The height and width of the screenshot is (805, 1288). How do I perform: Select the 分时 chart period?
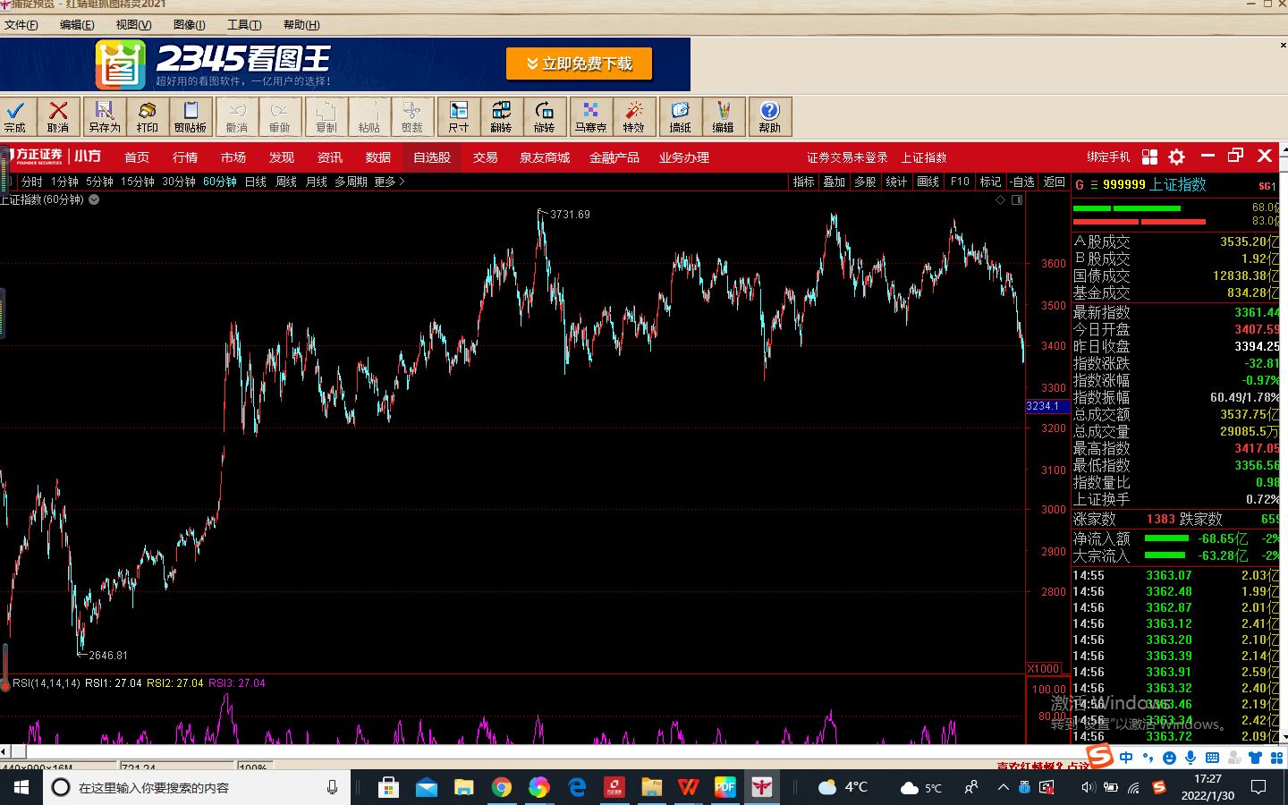pos(32,182)
